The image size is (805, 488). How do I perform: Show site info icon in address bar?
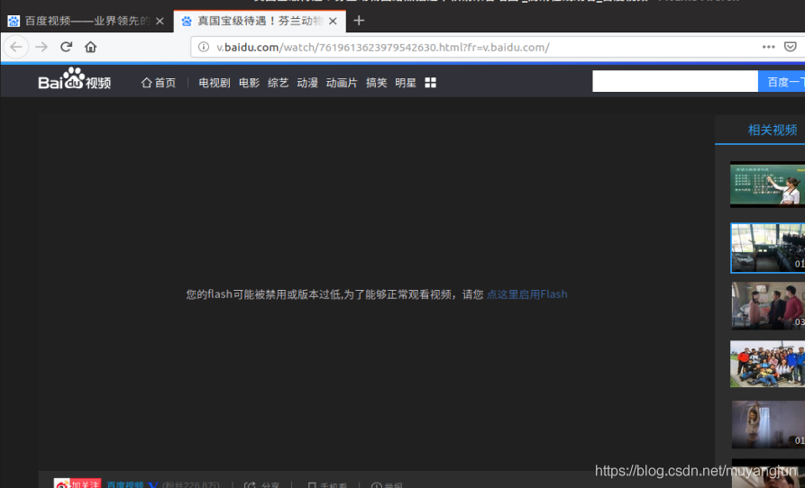click(x=204, y=47)
